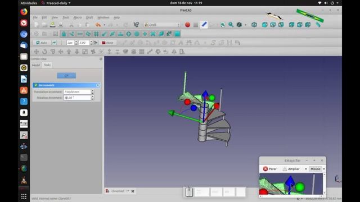This screenshot has height=202, width=360.
Task: Set the left view cube icon
Action: pos(308,25)
